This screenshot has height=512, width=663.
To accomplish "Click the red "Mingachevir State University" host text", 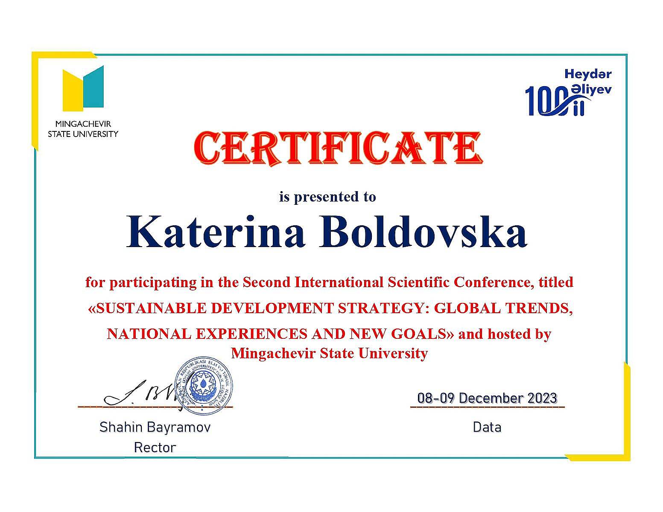I will click(329, 353).
